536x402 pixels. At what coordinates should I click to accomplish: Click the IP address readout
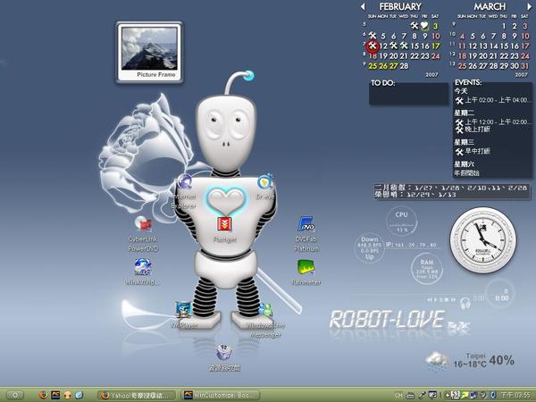(x=411, y=245)
